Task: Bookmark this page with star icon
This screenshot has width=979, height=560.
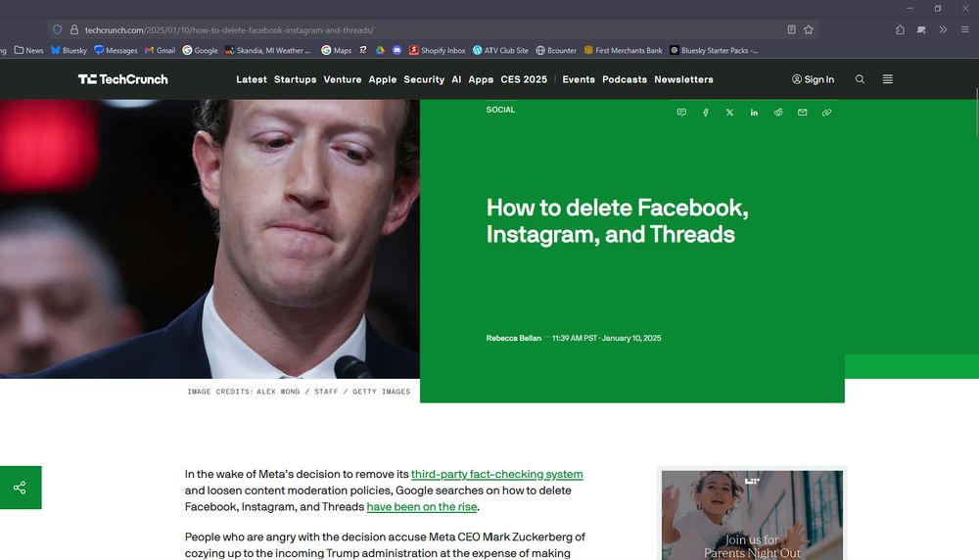Action: [809, 29]
